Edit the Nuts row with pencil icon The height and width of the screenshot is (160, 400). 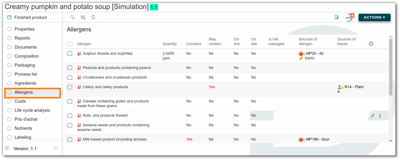372,116
